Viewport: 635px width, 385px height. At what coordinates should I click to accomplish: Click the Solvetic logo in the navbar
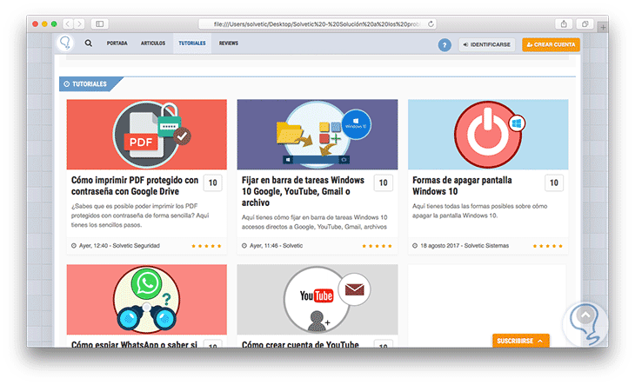coord(65,43)
